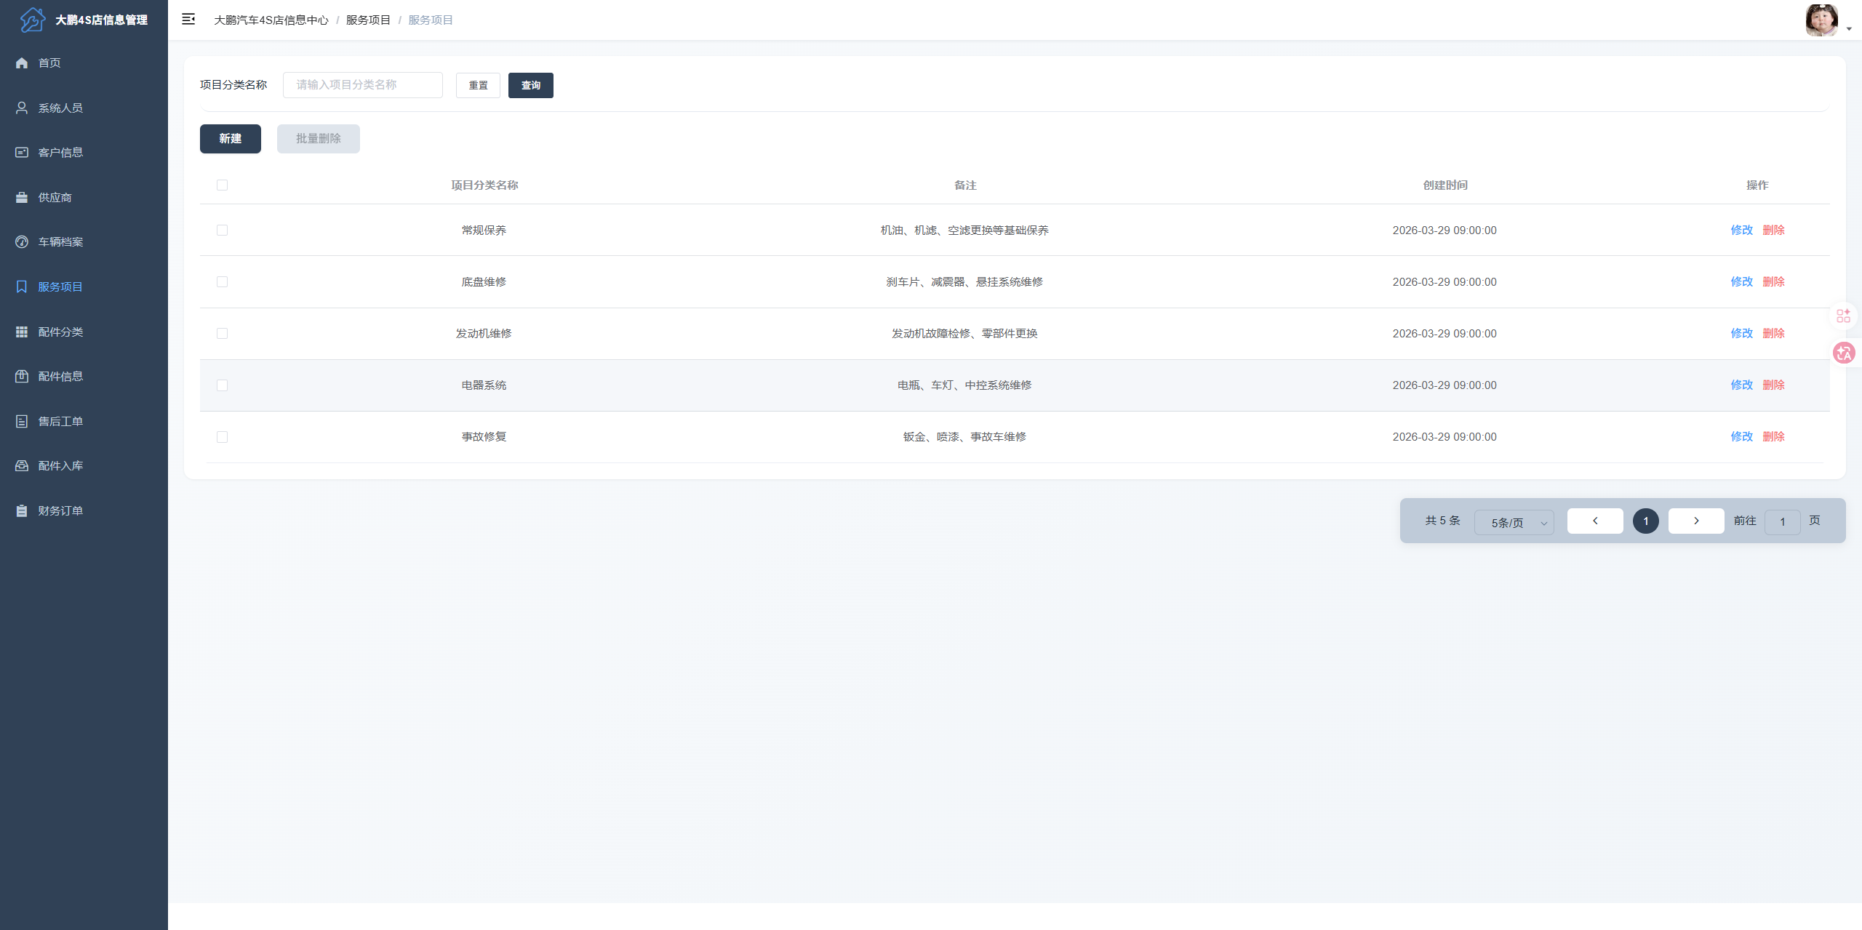Click 修改 for 发动机维修
The width and height of the screenshot is (1862, 930).
pyautogui.click(x=1742, y=334)
